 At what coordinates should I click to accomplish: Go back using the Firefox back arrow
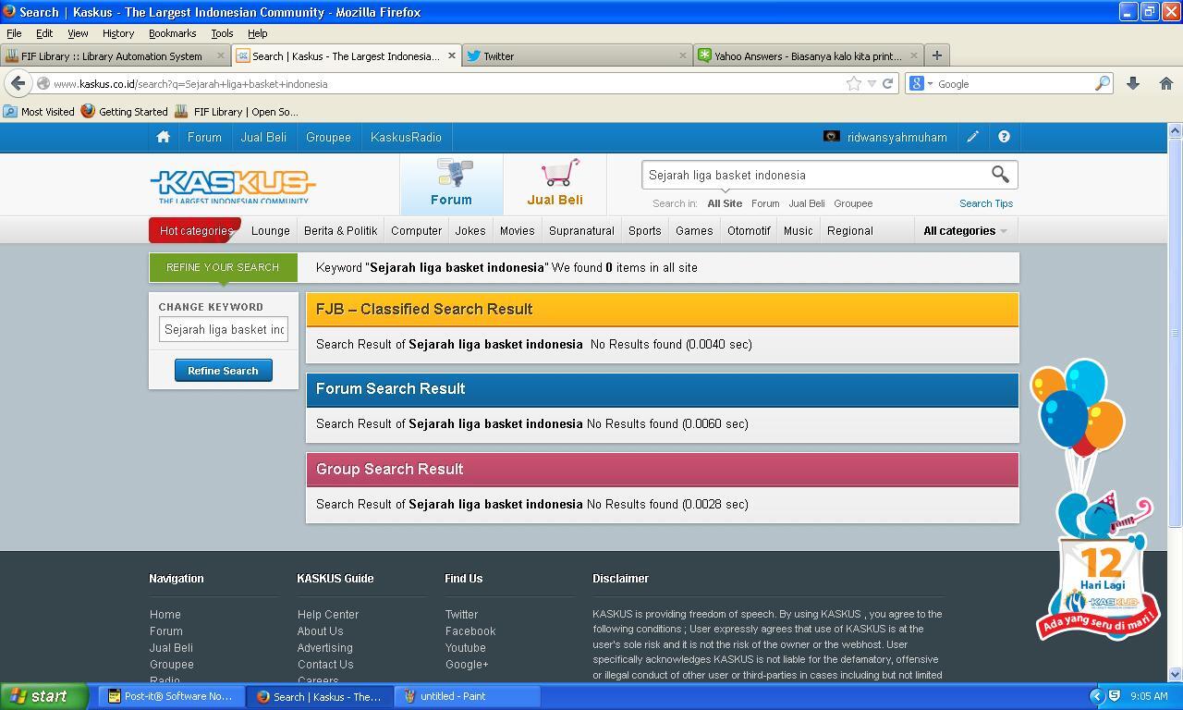(x=18, y=83)
